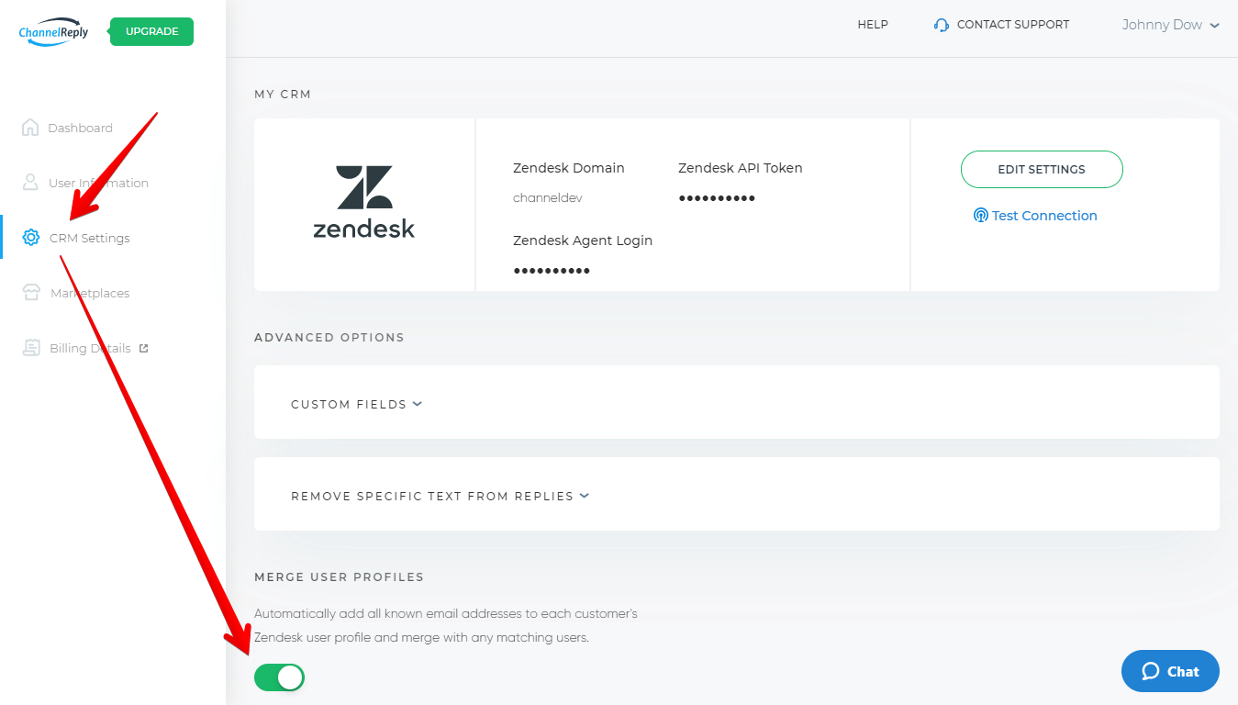Expand Remove Specific Text From Replies
This screenshot has height=705, width=1238.
(441, 496)
